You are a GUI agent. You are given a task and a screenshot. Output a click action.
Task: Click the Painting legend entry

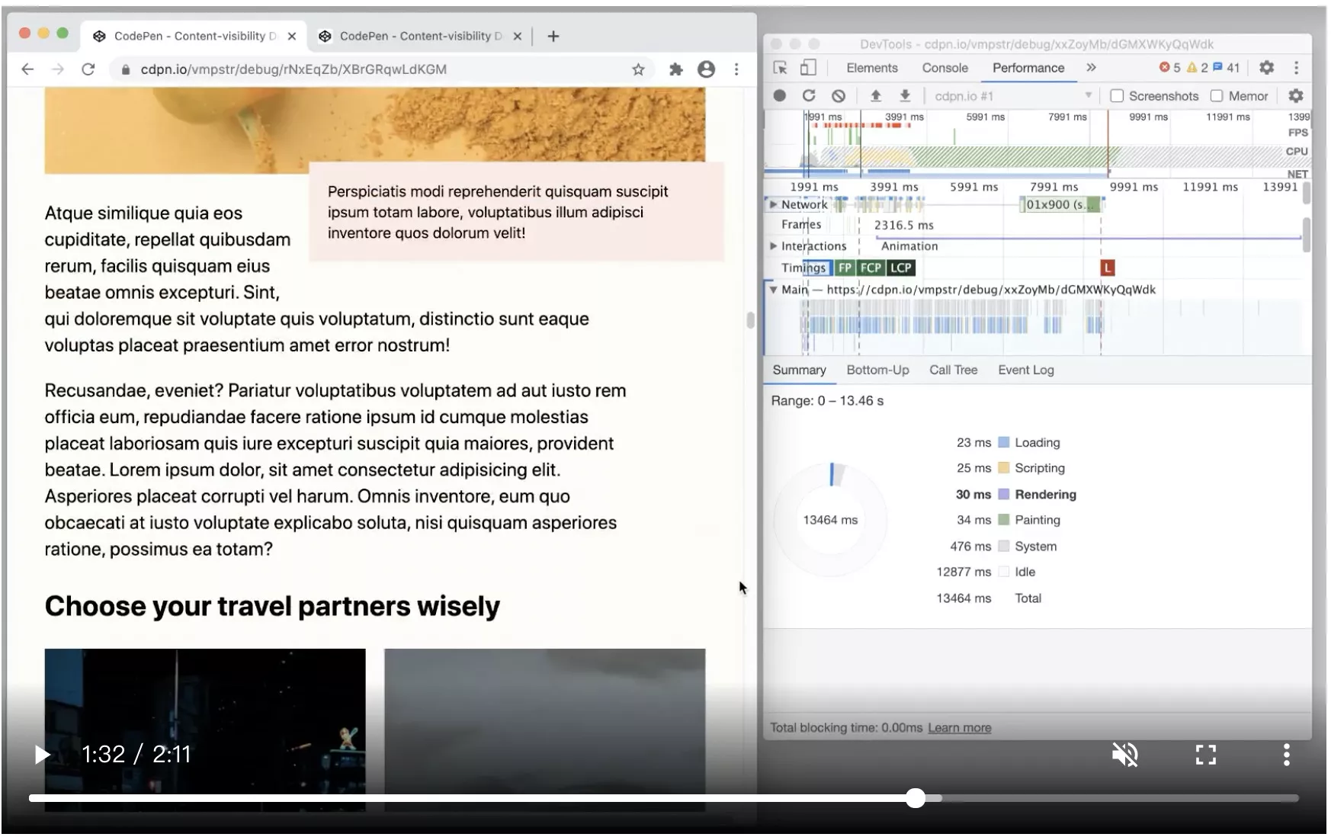(x=1037, y=520)
